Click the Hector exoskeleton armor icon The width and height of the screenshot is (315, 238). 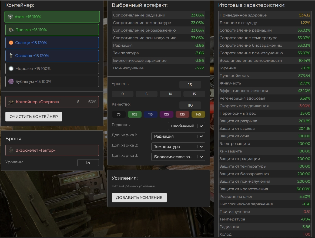pos(11,150)
